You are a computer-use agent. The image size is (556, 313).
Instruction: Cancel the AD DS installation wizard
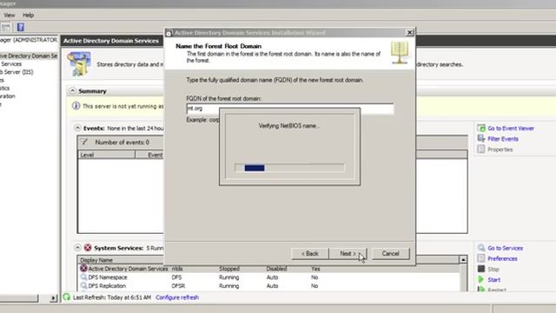coord(390,254)
